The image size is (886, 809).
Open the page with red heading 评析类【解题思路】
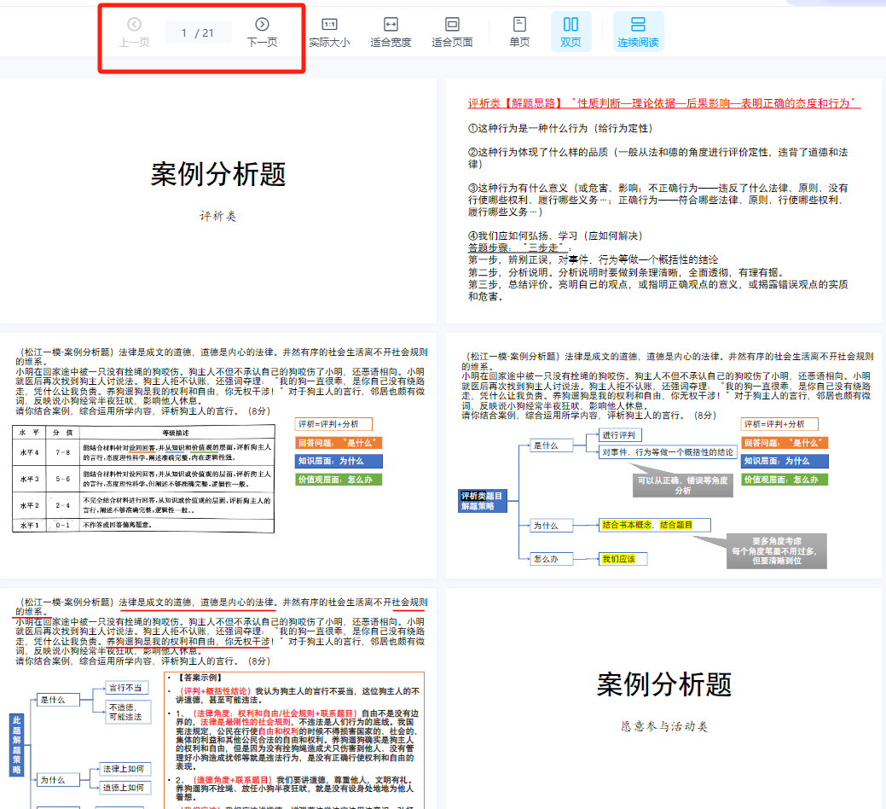pyautogui.click(x=664, y=201)
